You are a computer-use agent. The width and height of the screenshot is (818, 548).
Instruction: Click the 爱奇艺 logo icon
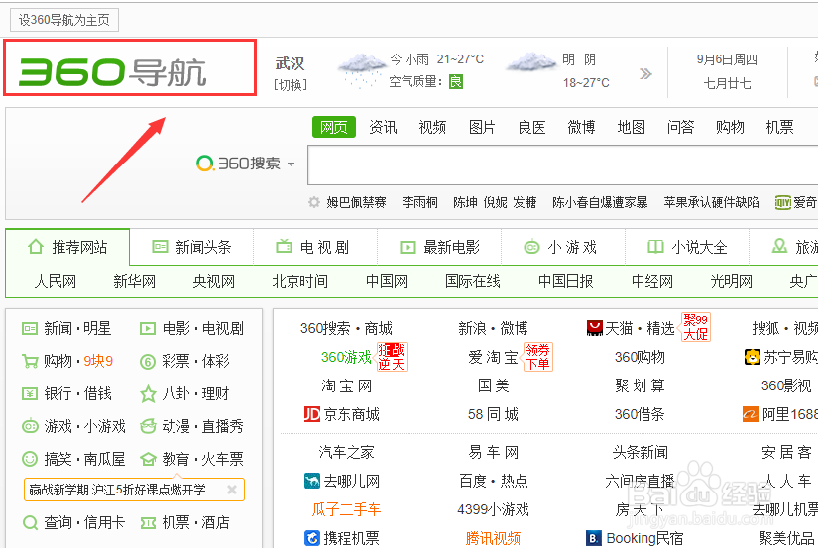pyautogui.click(x=783, y=202)
